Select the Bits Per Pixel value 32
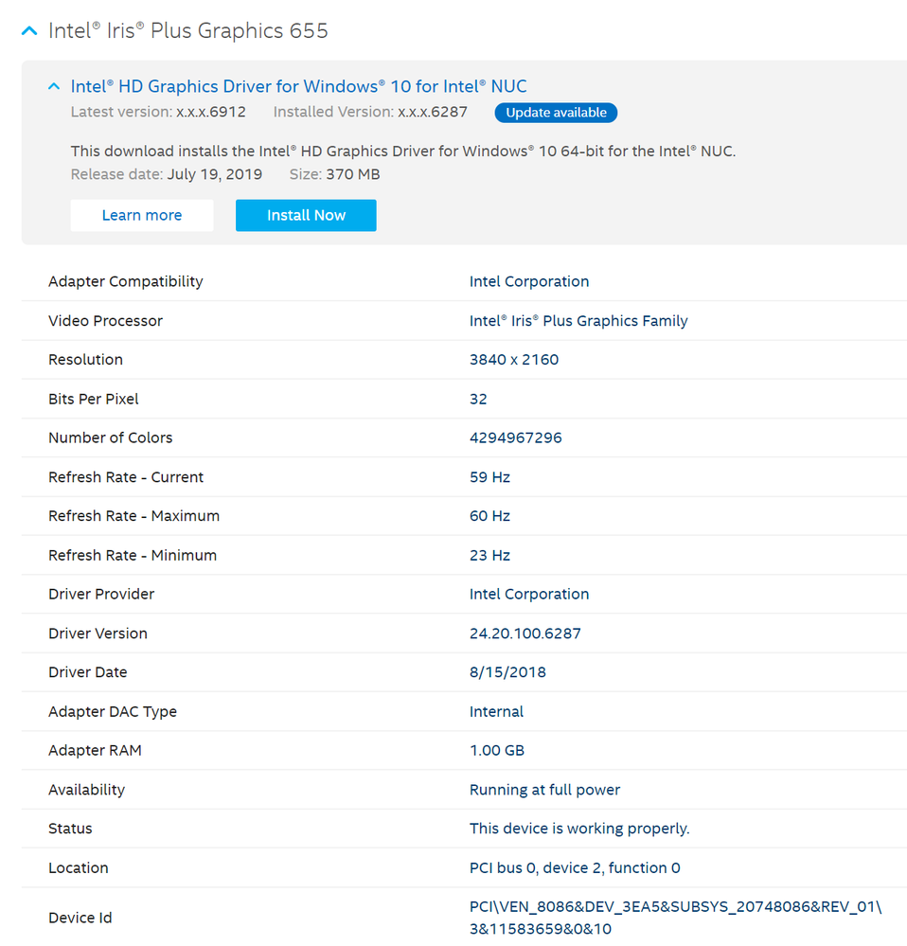This screenshot has height=946, width=907. 478,399
